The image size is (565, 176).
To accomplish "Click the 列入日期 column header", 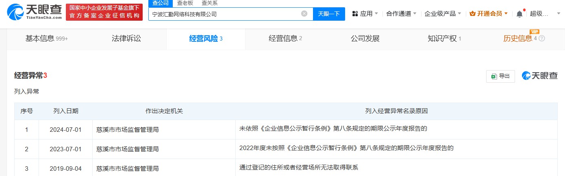I will click(x=65, y=111).
